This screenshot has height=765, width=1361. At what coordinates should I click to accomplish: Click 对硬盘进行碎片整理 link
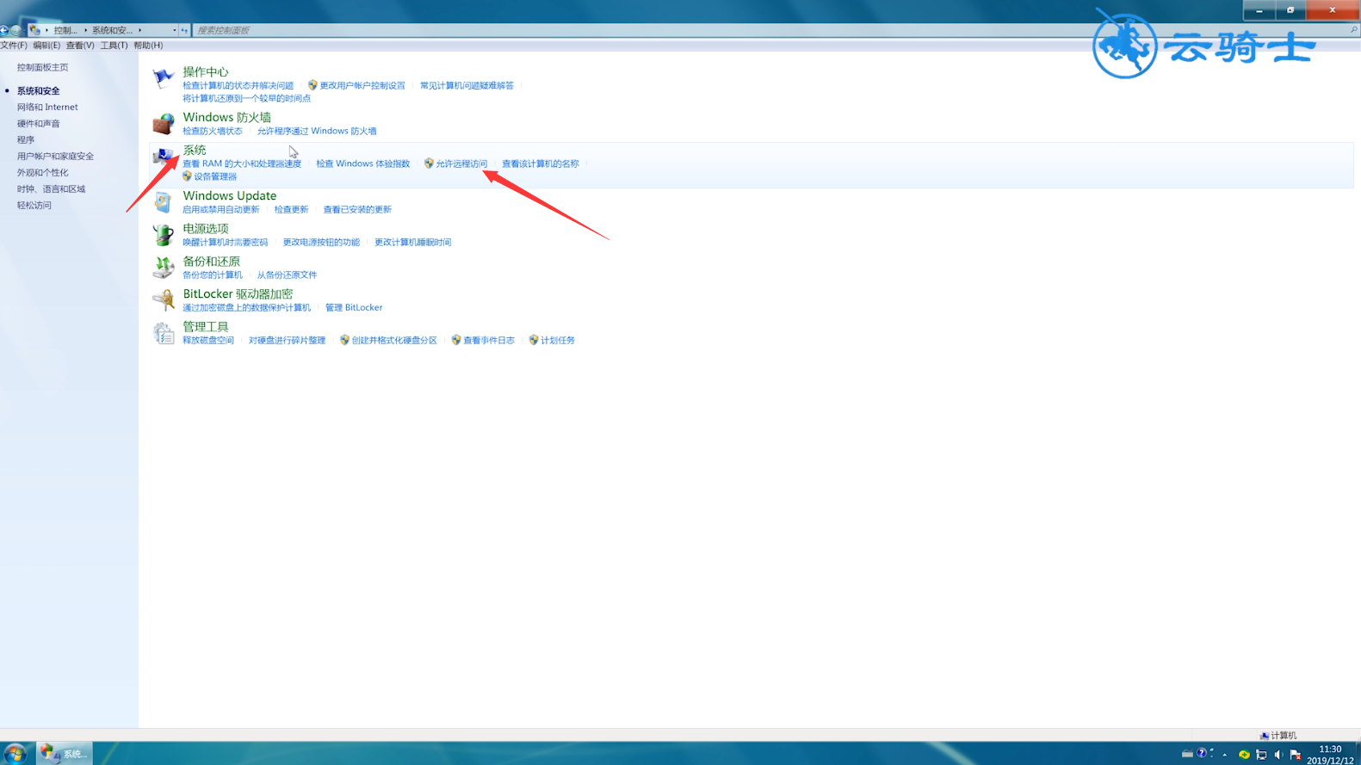pos(288,341)
